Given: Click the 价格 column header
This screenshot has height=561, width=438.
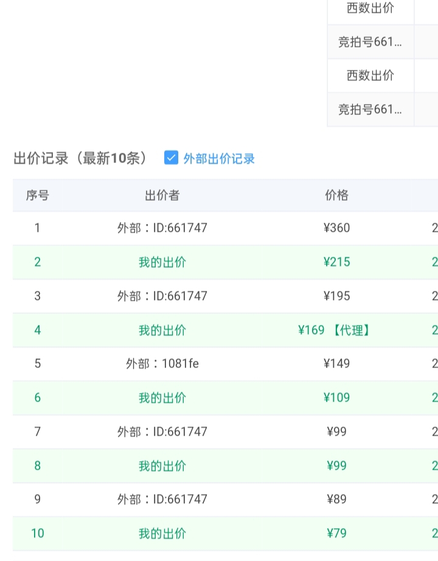Looking at the screenshot, I should [x=336, y=195].
